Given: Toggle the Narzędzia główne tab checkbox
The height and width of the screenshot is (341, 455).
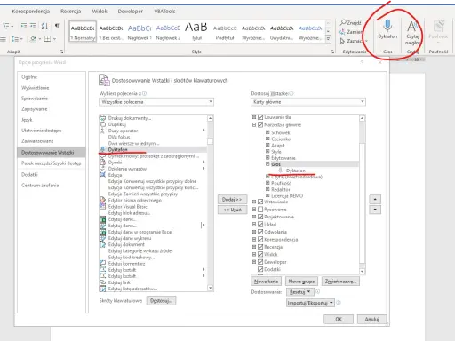Looking at the screenshot, I should point(260,125).
